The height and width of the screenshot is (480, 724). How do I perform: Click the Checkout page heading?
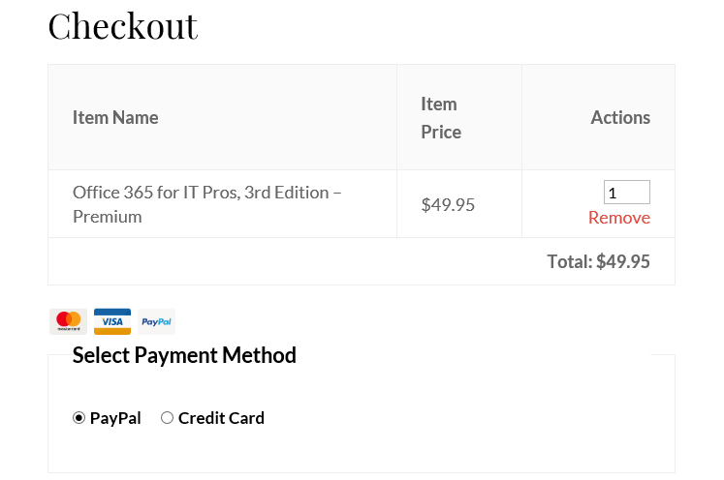tap(123, 26)
